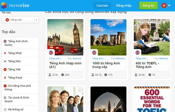Click Japan flag icon beside Tiếng Nhật

coord(5,53)
